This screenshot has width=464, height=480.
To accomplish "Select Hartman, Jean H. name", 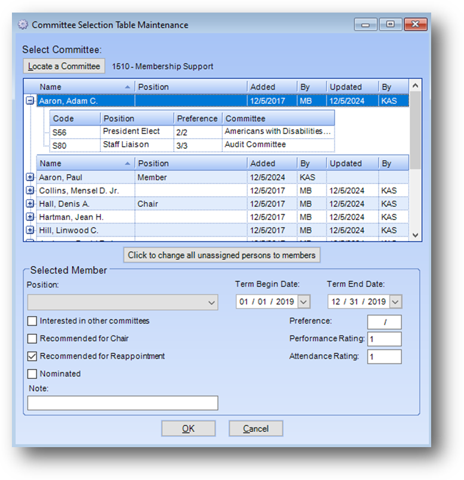I will pos(85,217).
